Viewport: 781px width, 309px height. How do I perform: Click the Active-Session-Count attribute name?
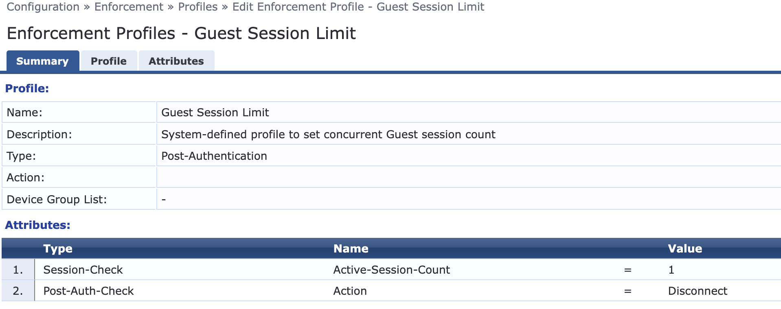coord(391,270)
